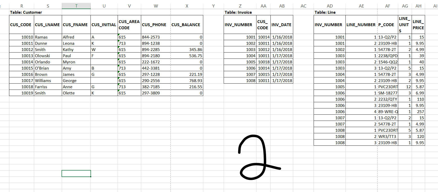Select phone number 297-3809 cell
438x192 pixels.
[x=156, y=93]
